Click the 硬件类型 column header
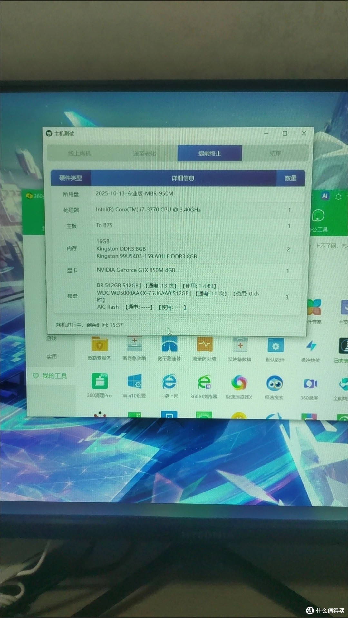This screenshot has height=618, width=348. tap(71, 178)
